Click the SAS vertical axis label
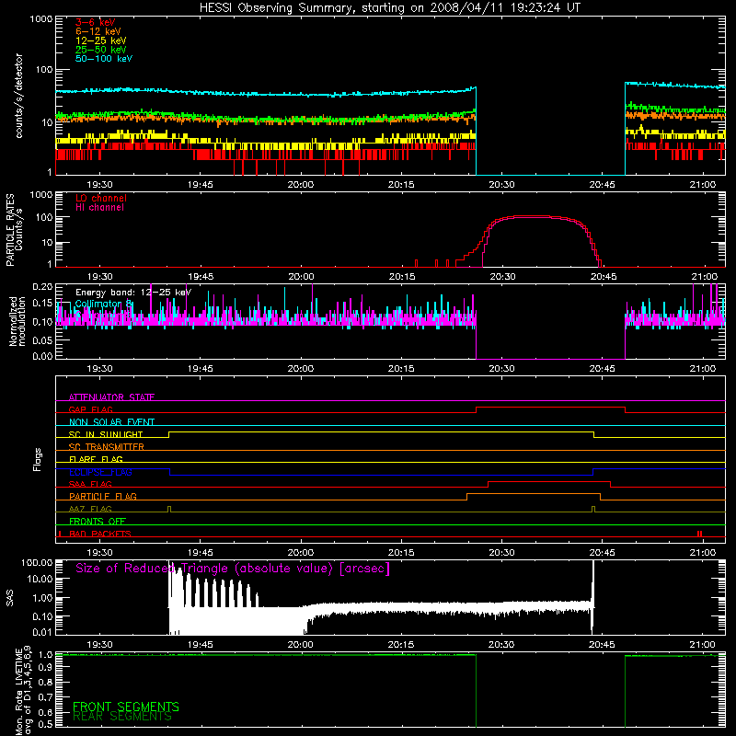The width and height of the screenshot is (736, 736). tap(9, 598)
